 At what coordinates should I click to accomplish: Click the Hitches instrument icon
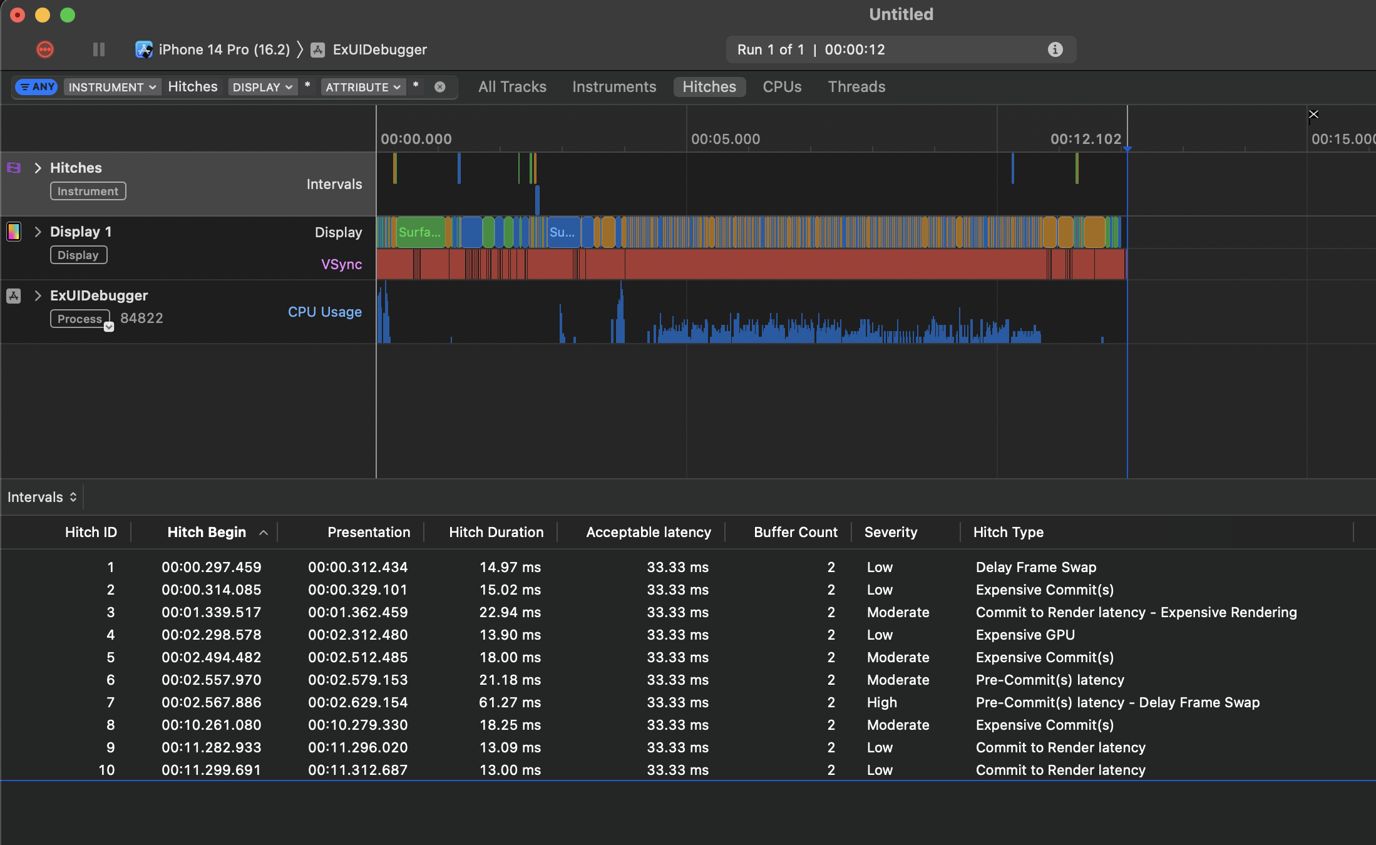click(x=14, y=168)
